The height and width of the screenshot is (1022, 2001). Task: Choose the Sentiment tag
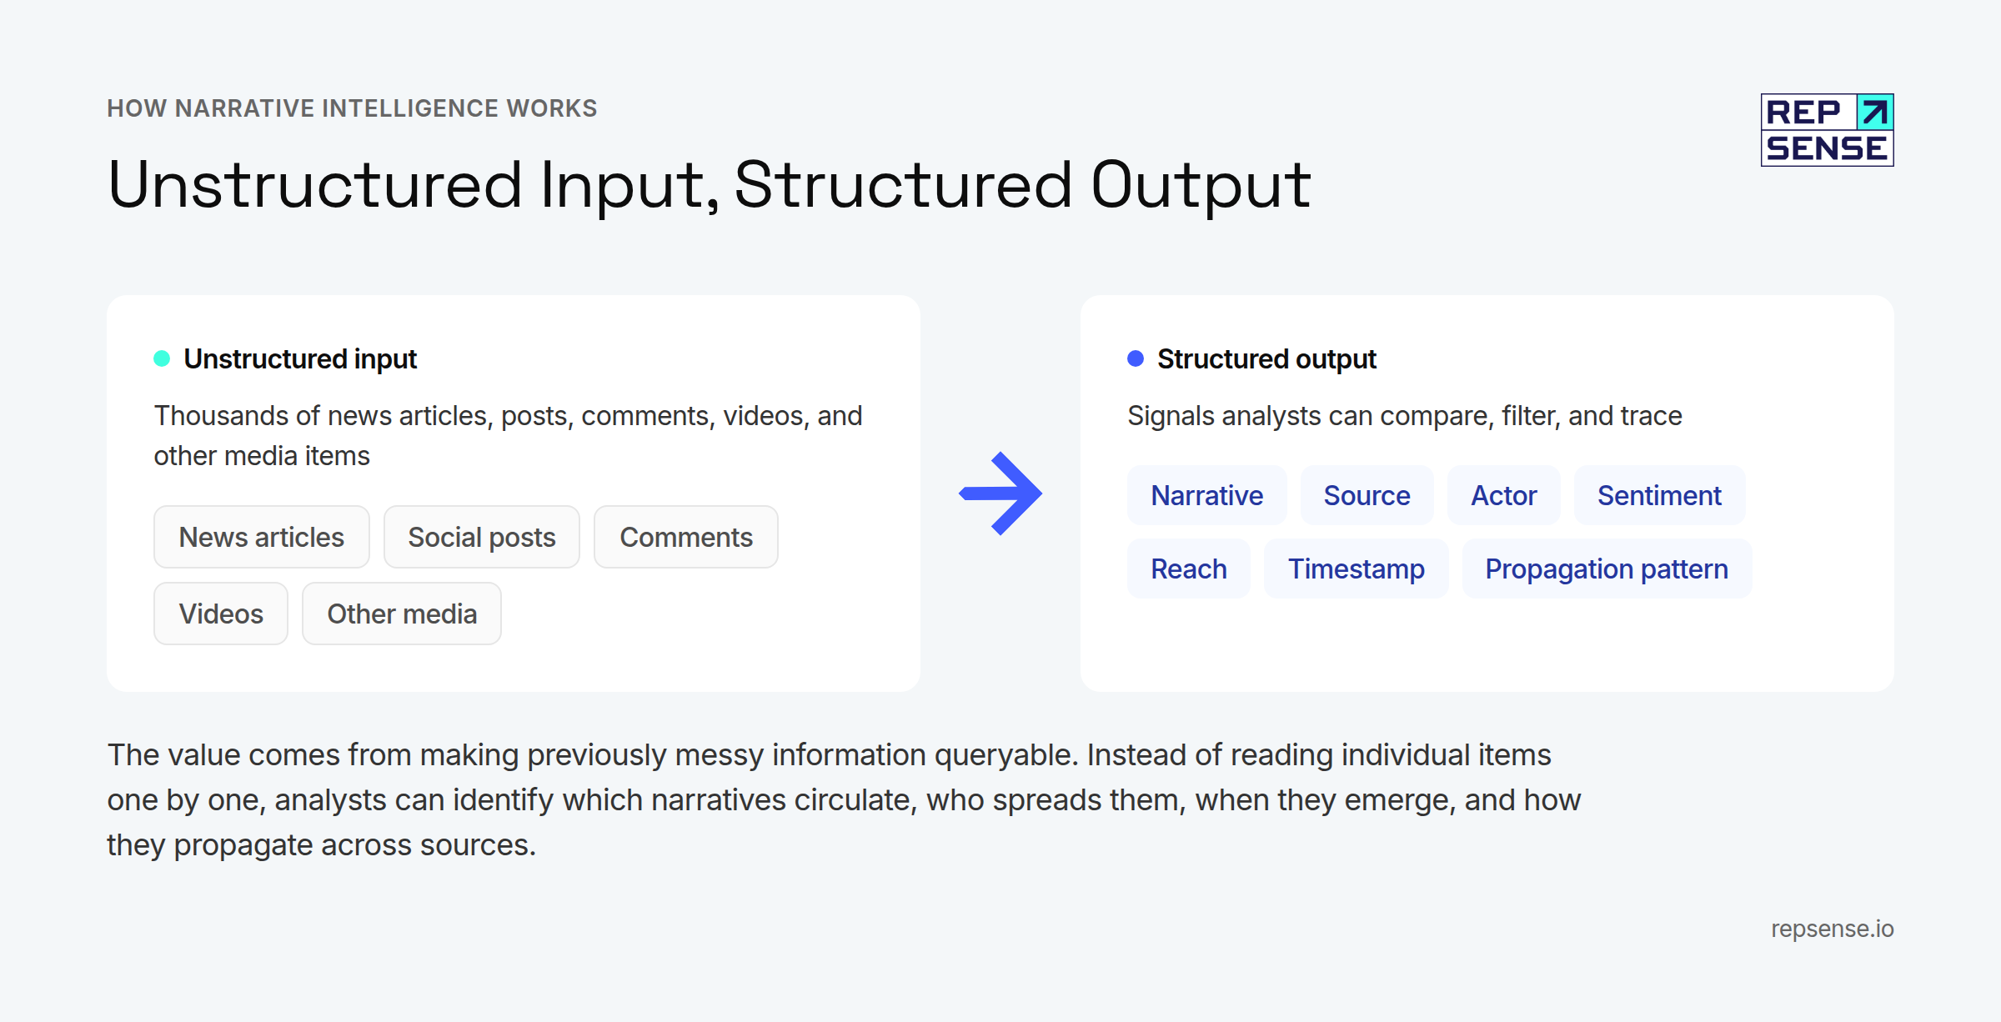[x=1659, y=495]
